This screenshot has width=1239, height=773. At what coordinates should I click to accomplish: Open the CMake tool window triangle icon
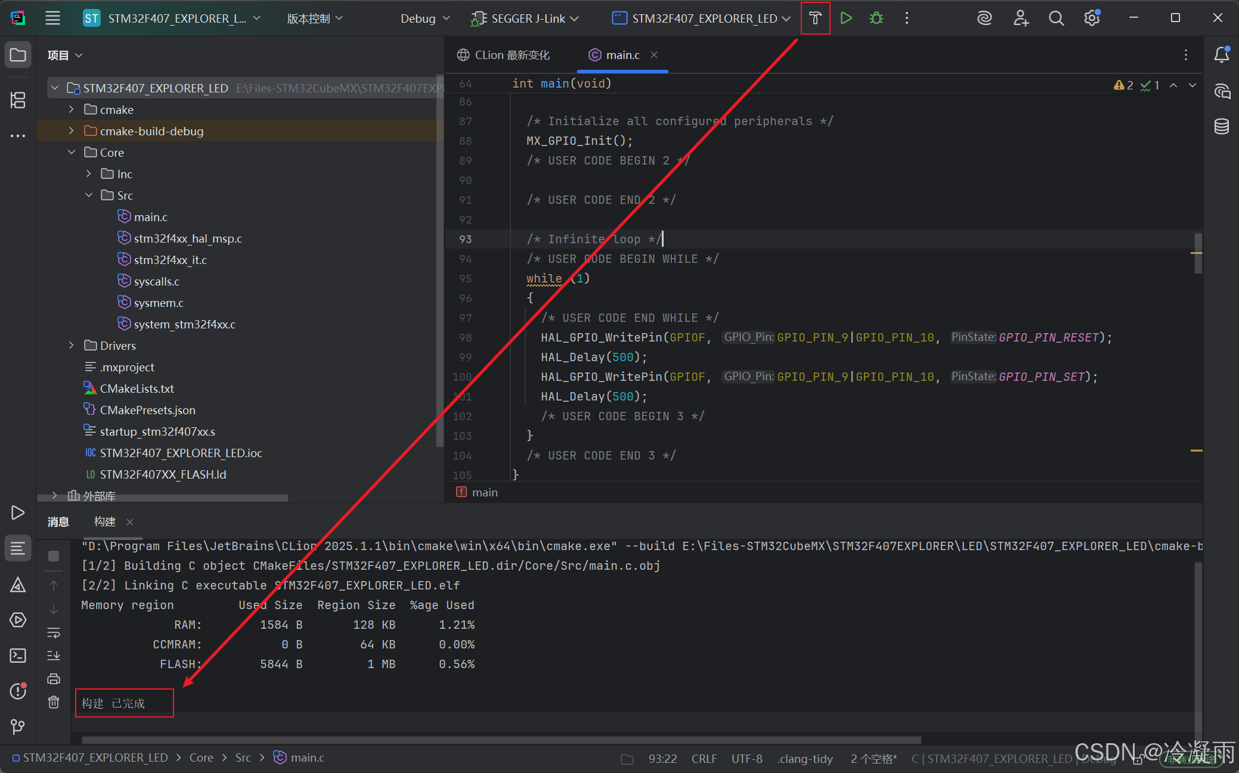[18, 585]
